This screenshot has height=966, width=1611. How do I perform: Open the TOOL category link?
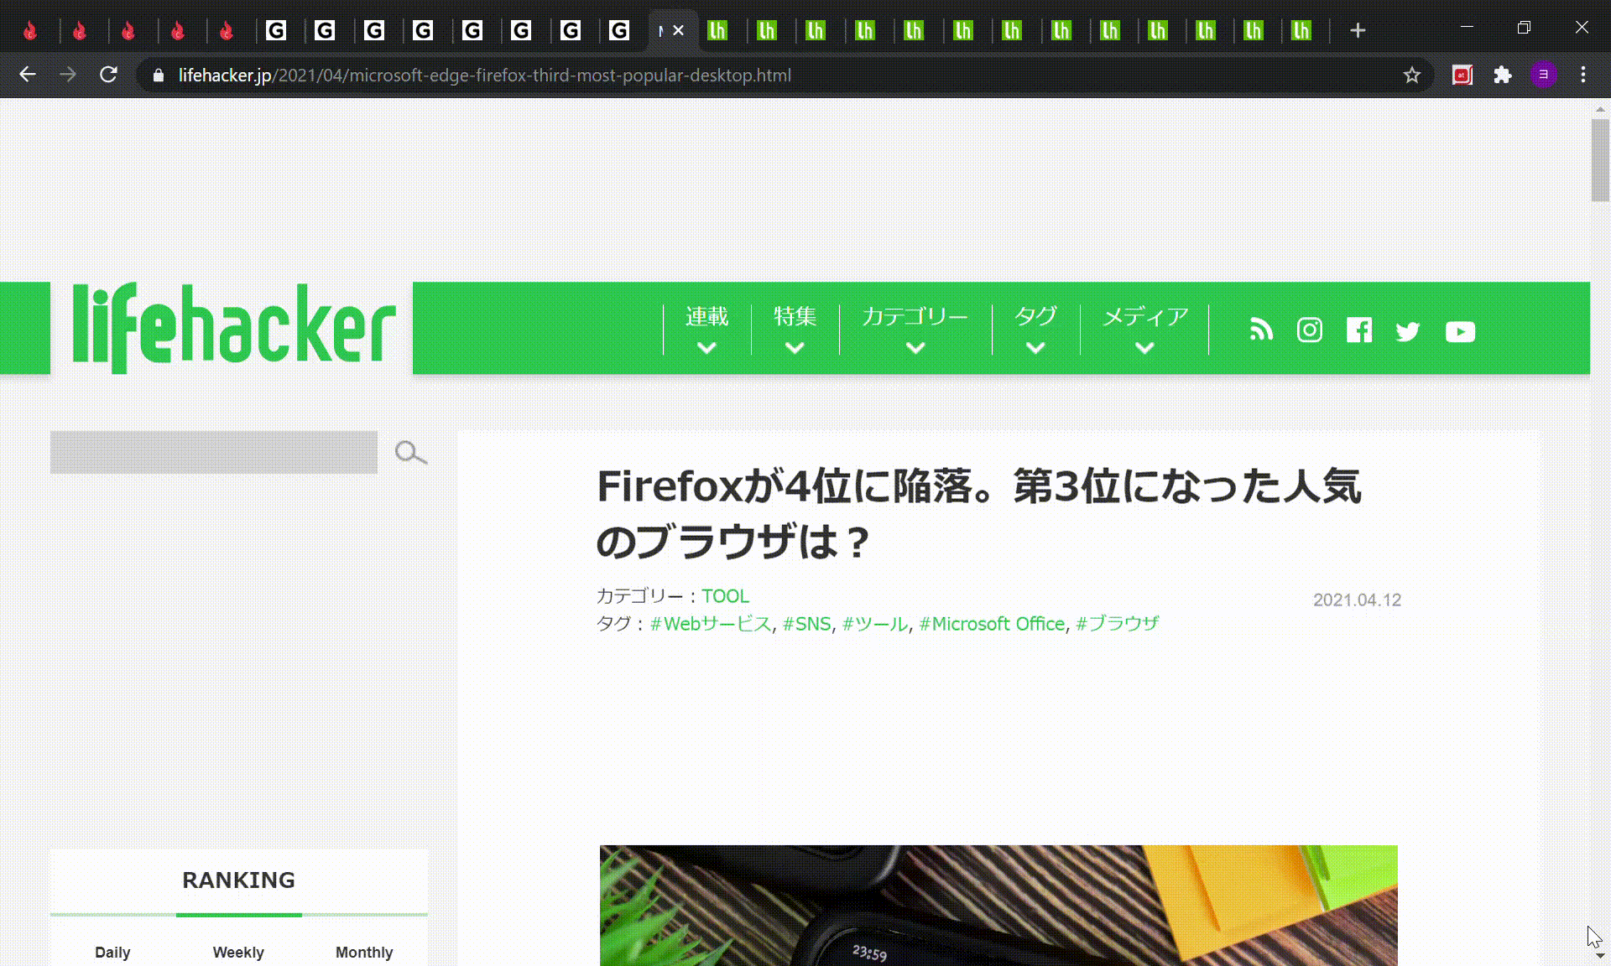pos(725,596)
